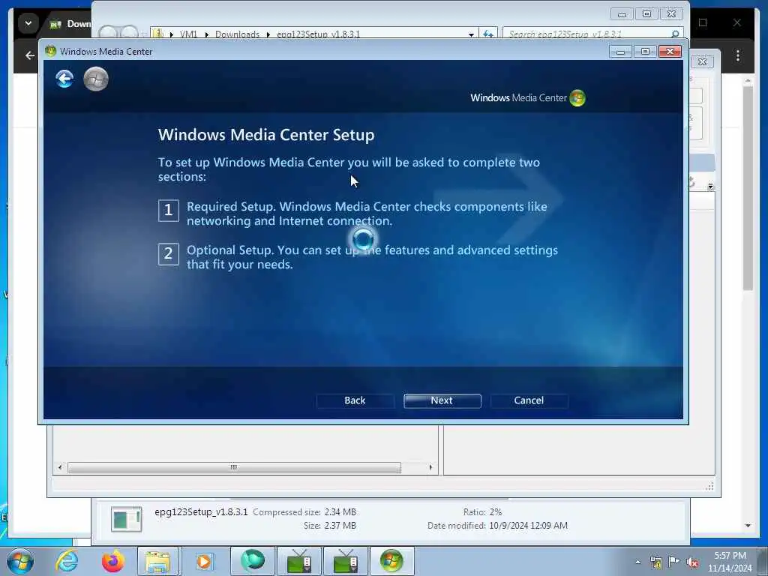Image resolution: width=768 pixels, height=576 pixels.
Task: Close the Windows Media Center window
Action: pos(670,52)
